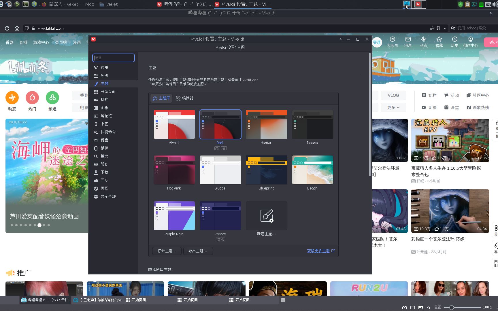Open the 隐私 settings section

(x=114, y=164)
